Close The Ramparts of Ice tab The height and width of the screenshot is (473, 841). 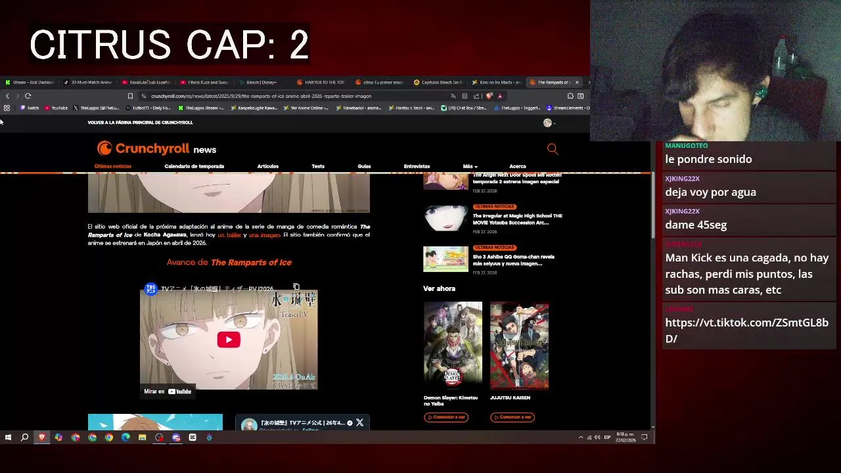point(577,82)
